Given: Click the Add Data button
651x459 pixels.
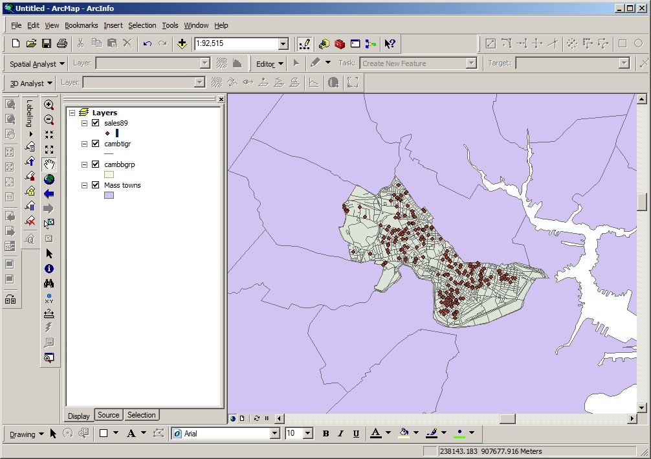Looking at the screenshot, I should (x=182, y=44).
